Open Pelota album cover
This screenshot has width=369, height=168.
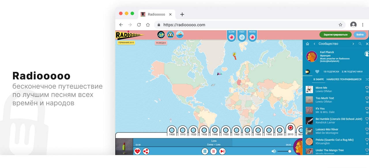coord(309,142)
